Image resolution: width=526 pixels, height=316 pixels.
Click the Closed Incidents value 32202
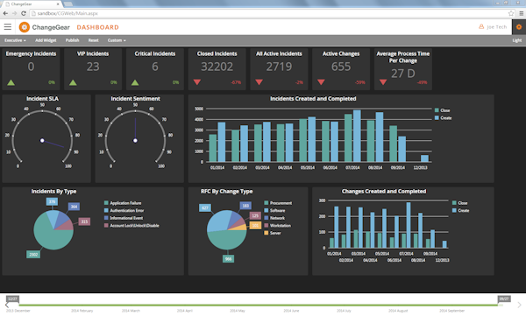217,67
